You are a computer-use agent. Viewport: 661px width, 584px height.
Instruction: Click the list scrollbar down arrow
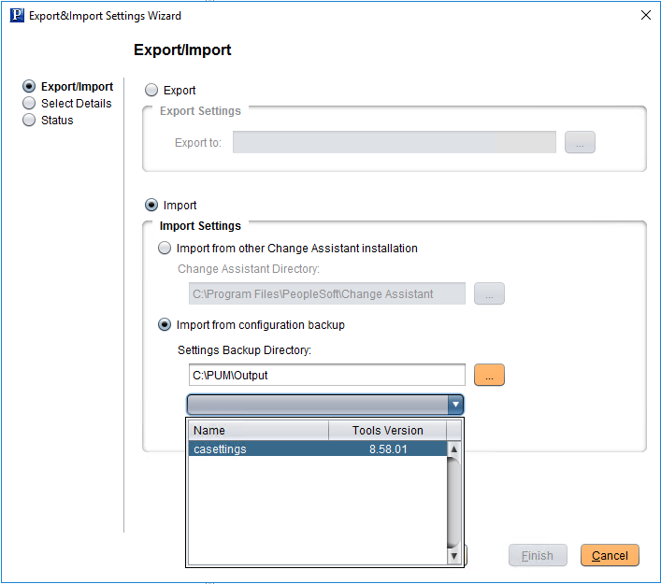pyautogui.click(x=453, y=556)
